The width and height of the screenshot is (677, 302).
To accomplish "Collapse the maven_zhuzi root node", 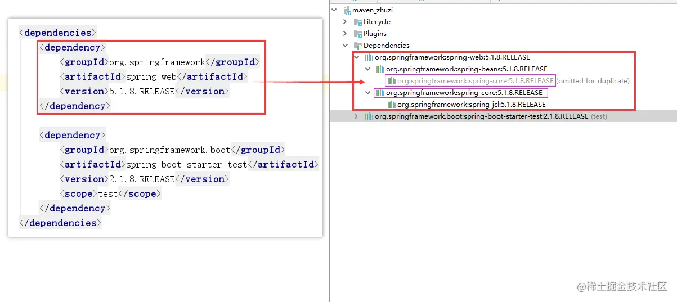I will (x=334, y=10).
